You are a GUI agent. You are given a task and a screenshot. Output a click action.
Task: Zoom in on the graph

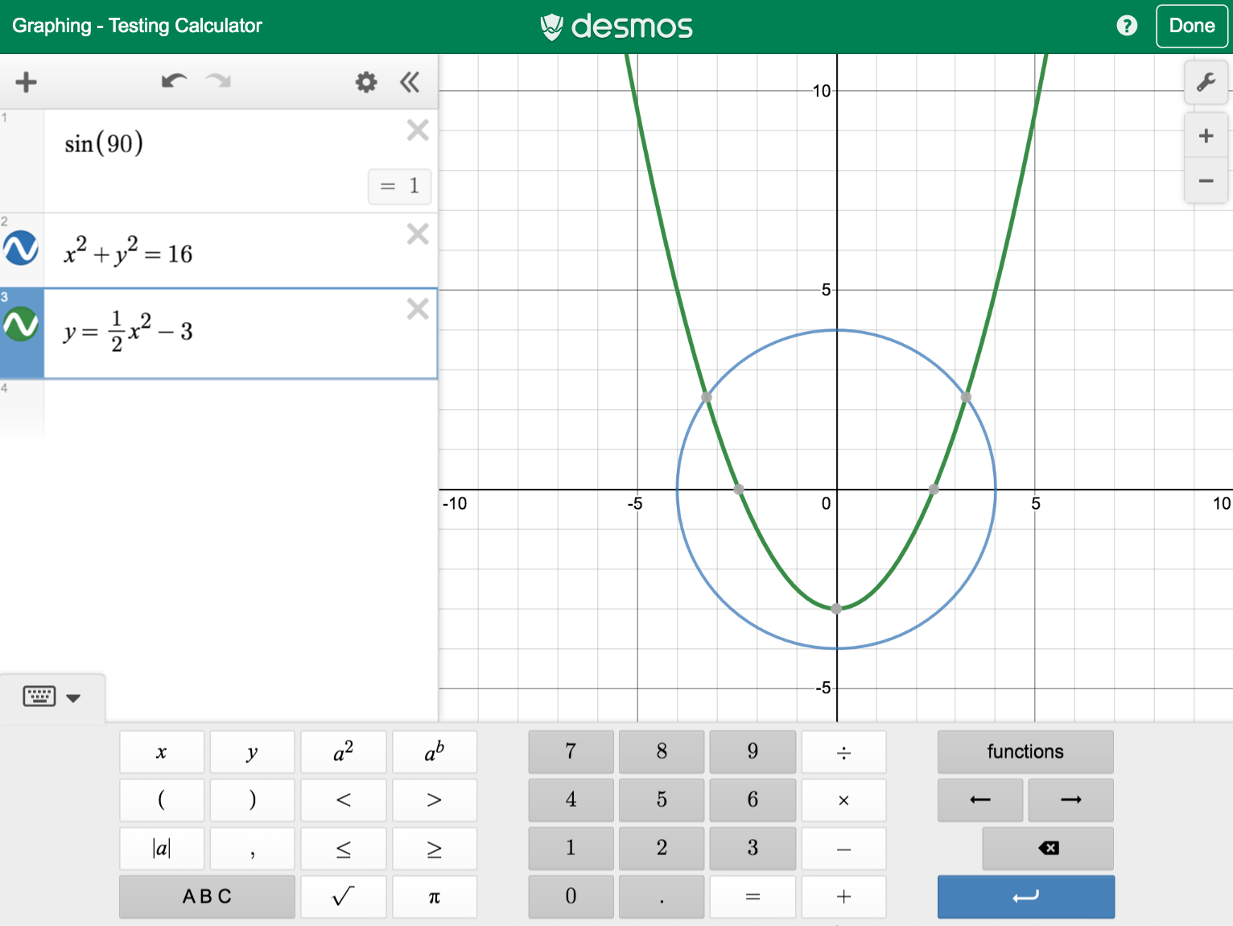point(1205,136)
